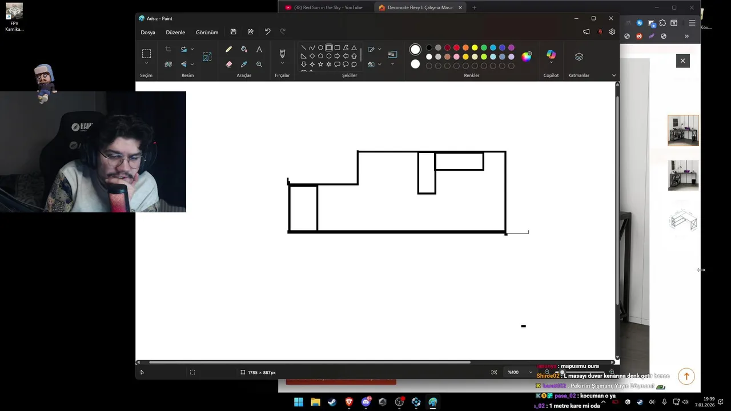Select the Pencil tool in Paint
The image size is (731, 411).
tap(228, 50)
